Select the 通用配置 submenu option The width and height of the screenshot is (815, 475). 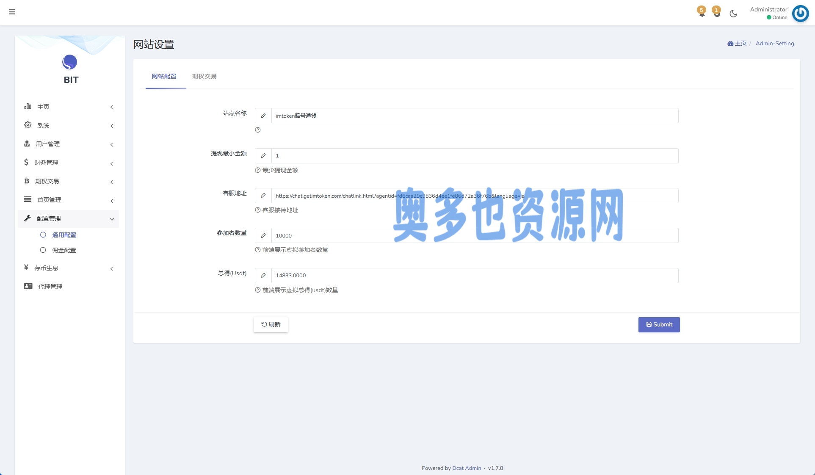point(64,235)
